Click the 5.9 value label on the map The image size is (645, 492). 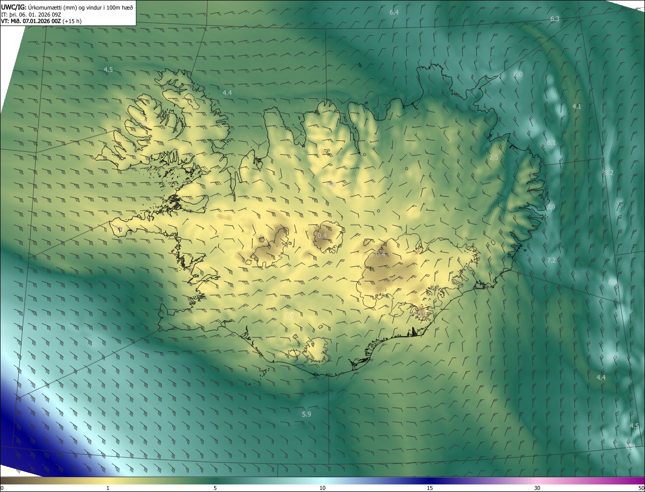point(306,415)
